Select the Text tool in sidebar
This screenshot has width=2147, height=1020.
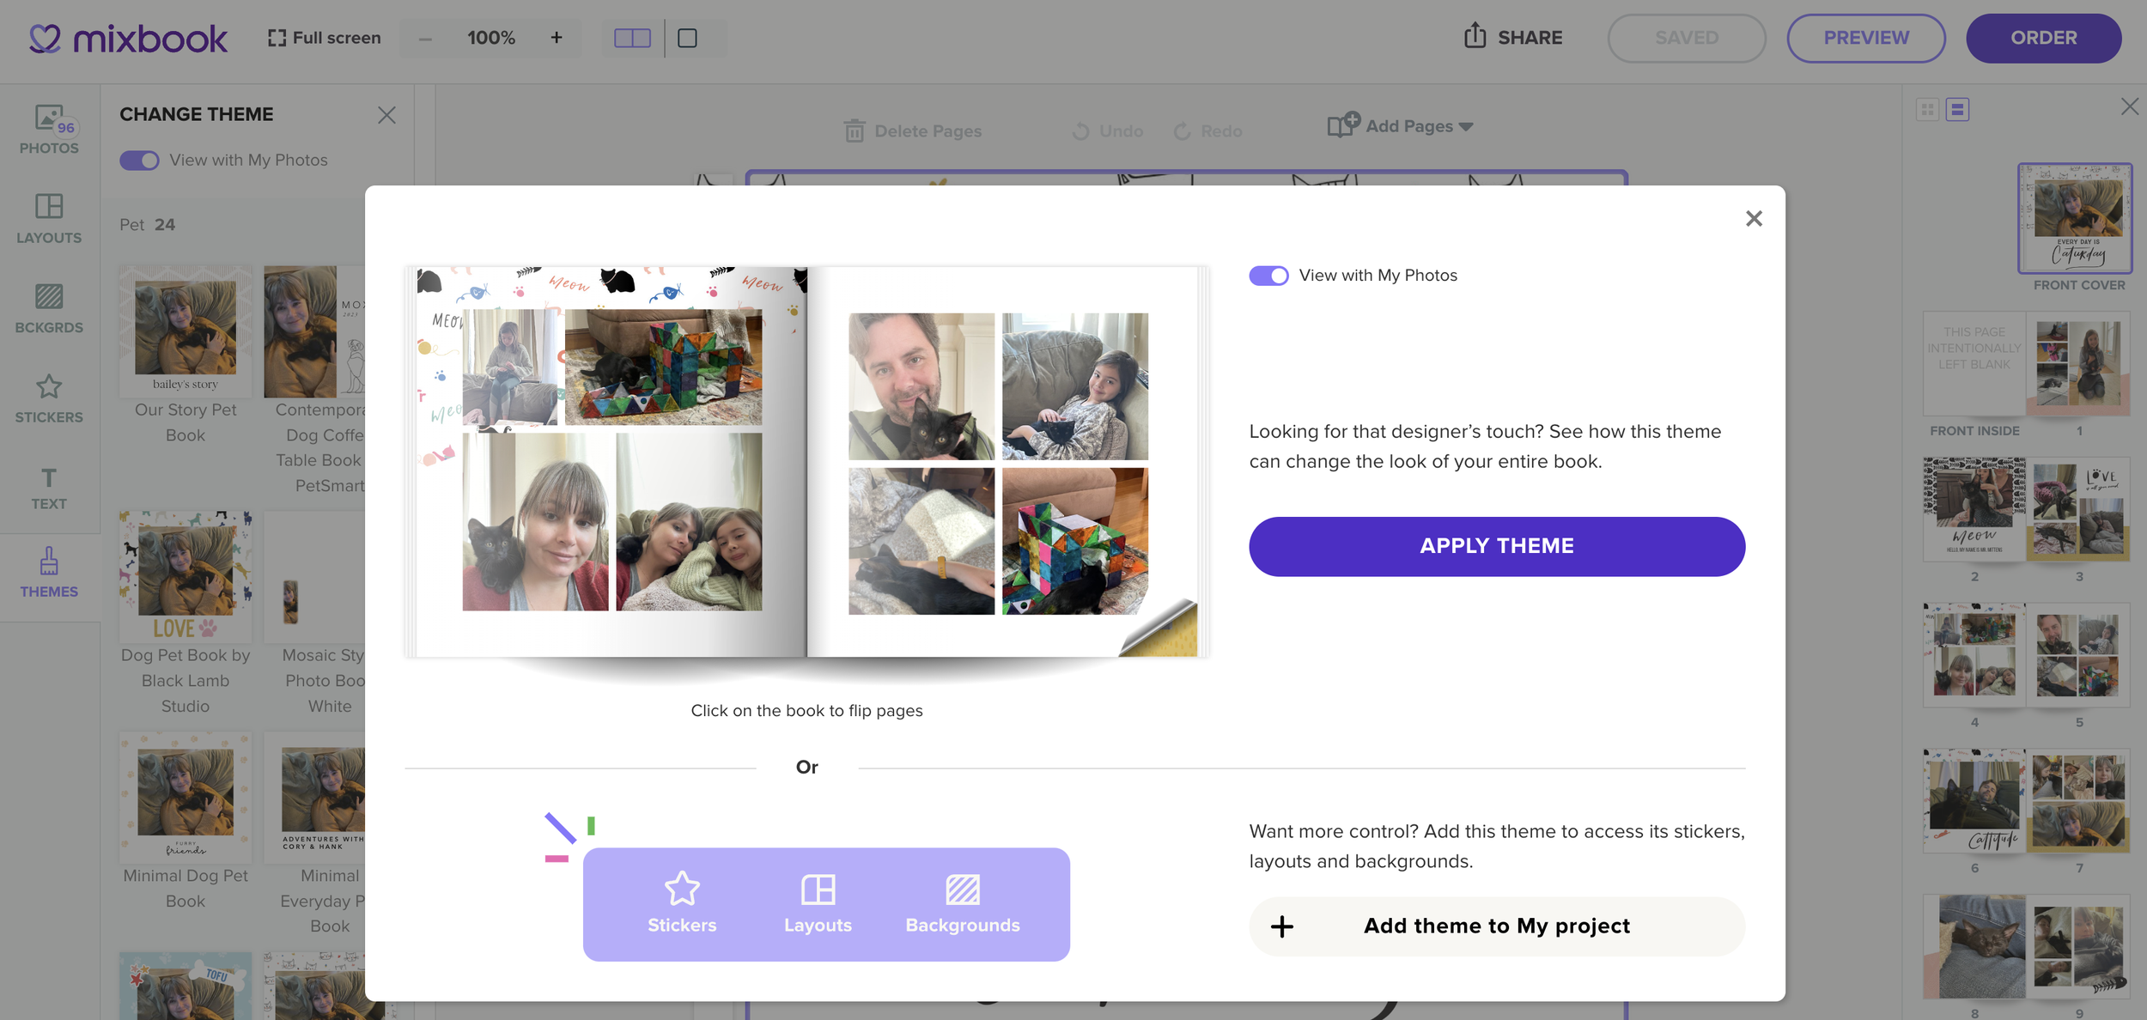point(49,488)
